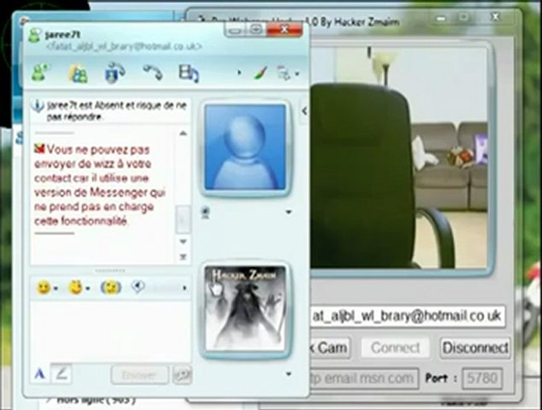This screenshot has width=542, height=410.
Task: Open the share files icon in Messenger toolbar
Action: (x=78, y=73)
